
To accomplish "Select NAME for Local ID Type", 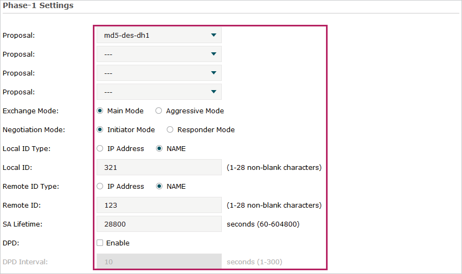I will pyautogui.click(x=159, y=149).
